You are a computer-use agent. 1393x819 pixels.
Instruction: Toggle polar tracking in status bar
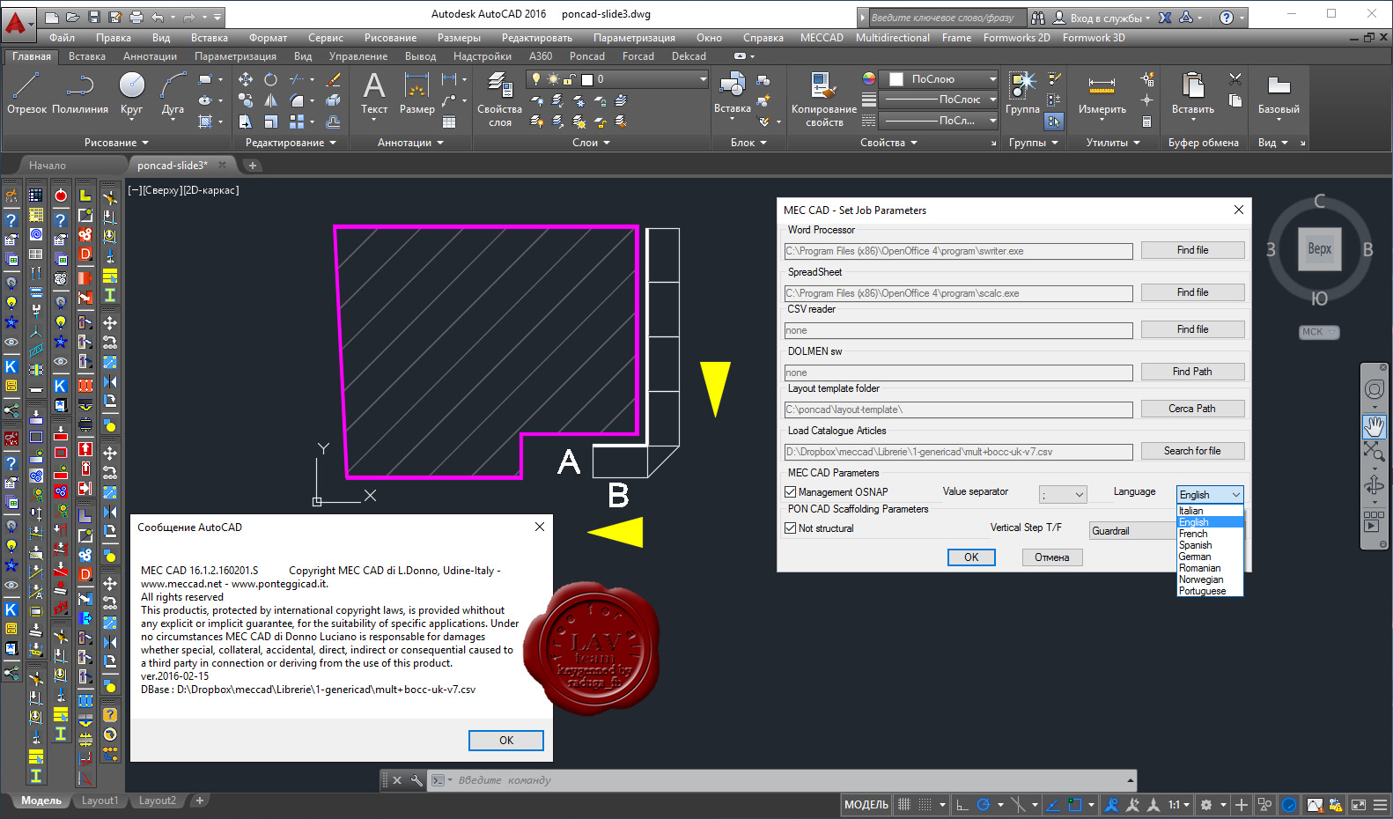[x=984, y=805]
